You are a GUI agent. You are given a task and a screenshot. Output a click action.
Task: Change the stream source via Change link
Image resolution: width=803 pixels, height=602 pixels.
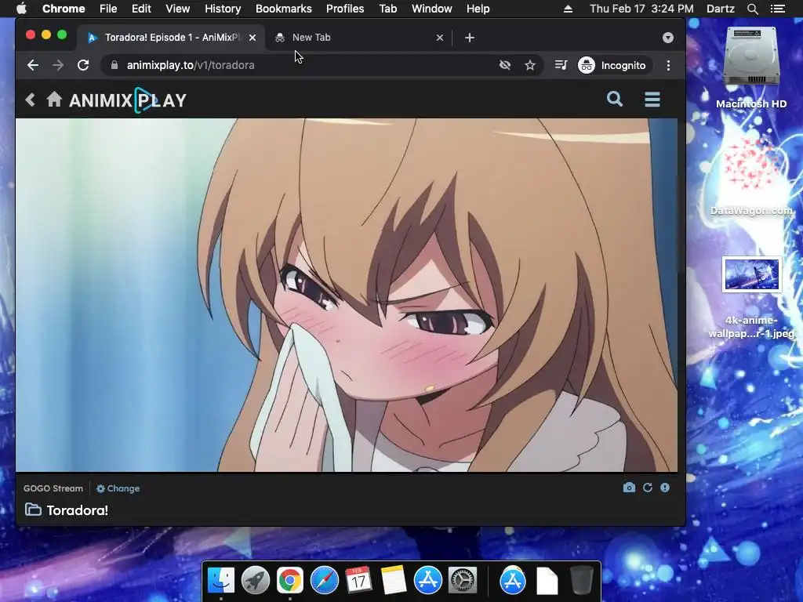[118, 488]
